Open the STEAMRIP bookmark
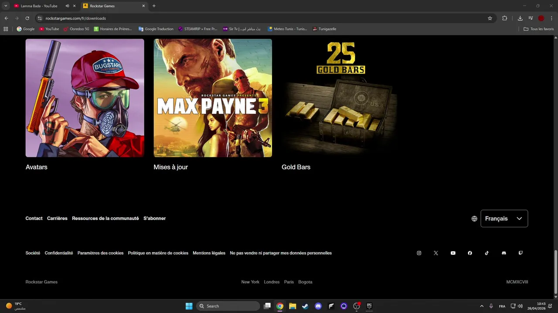 point(197,29)
